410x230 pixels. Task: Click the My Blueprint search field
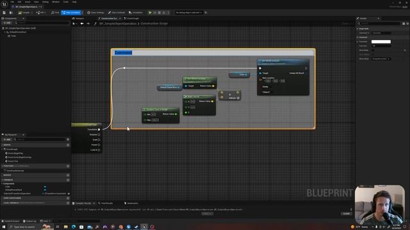coord(39,139)
